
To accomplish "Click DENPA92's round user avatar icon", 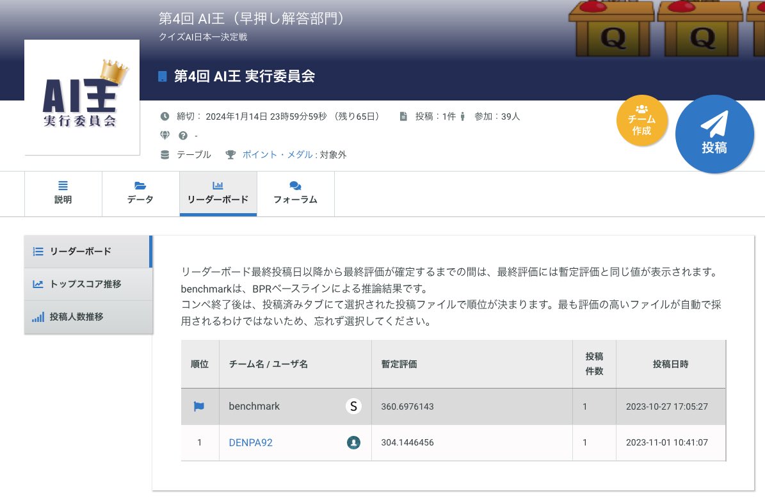I will (353, 442).
